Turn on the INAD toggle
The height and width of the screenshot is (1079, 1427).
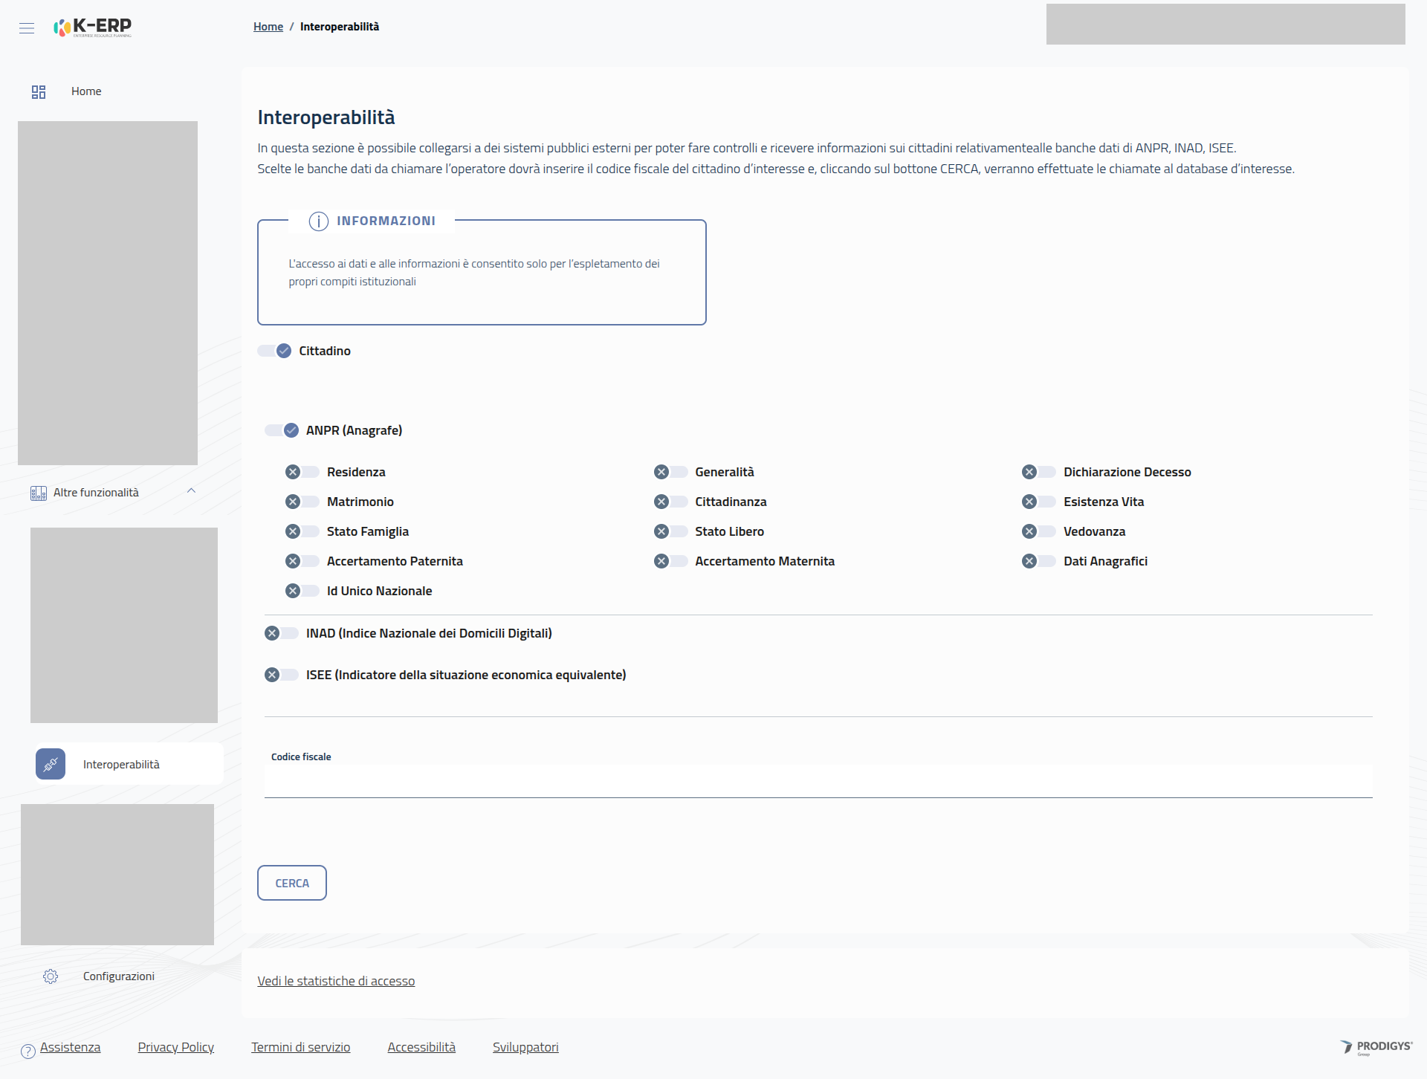[x=281, y=633]
